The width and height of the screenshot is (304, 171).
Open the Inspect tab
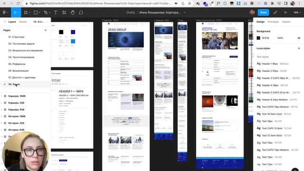[286, 22]
